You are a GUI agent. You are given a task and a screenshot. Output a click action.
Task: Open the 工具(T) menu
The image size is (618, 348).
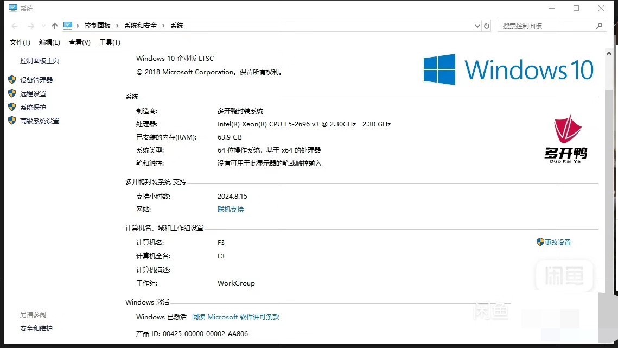click(110, 42)
